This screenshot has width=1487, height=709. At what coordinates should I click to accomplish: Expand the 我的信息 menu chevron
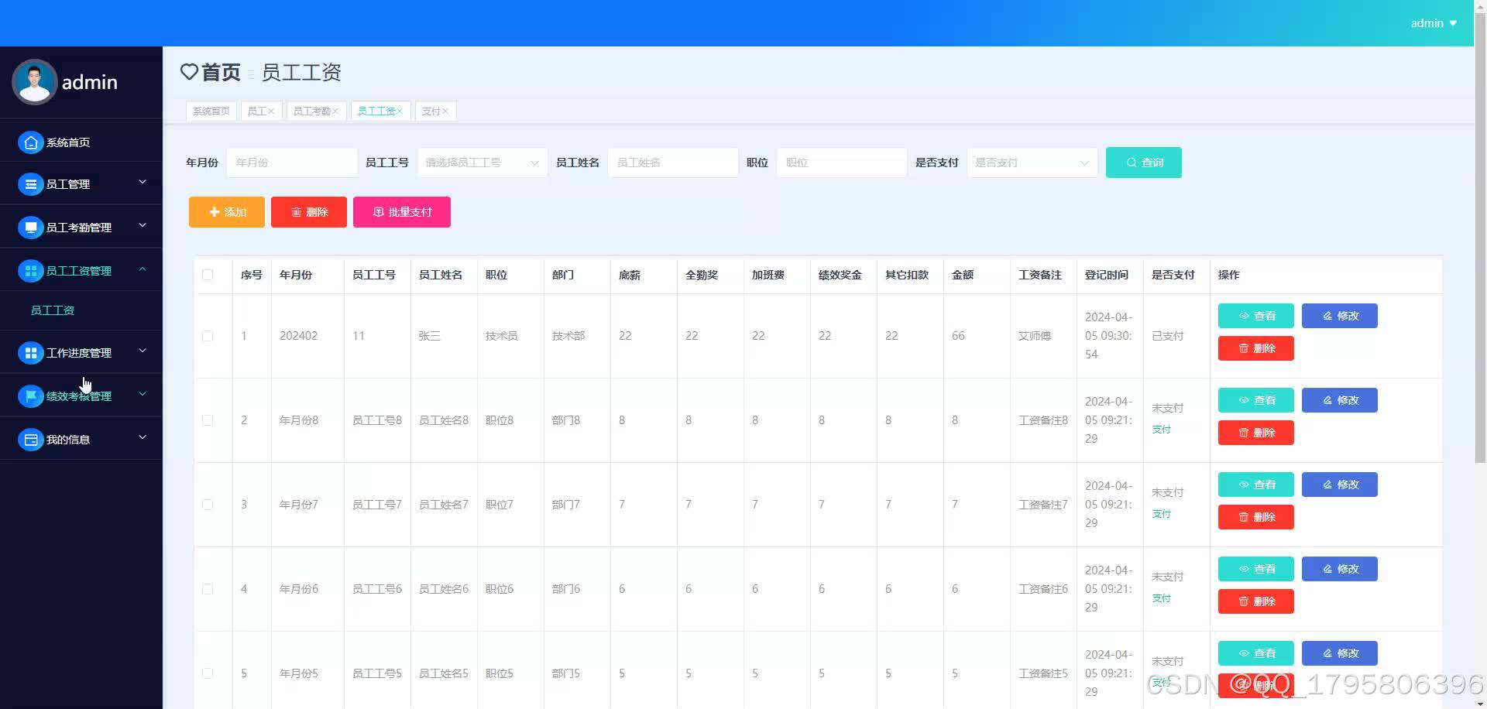[x=143, y=437]
